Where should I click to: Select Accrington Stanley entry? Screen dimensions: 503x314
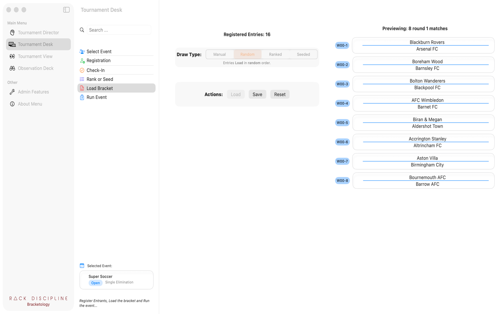(427, 139)
